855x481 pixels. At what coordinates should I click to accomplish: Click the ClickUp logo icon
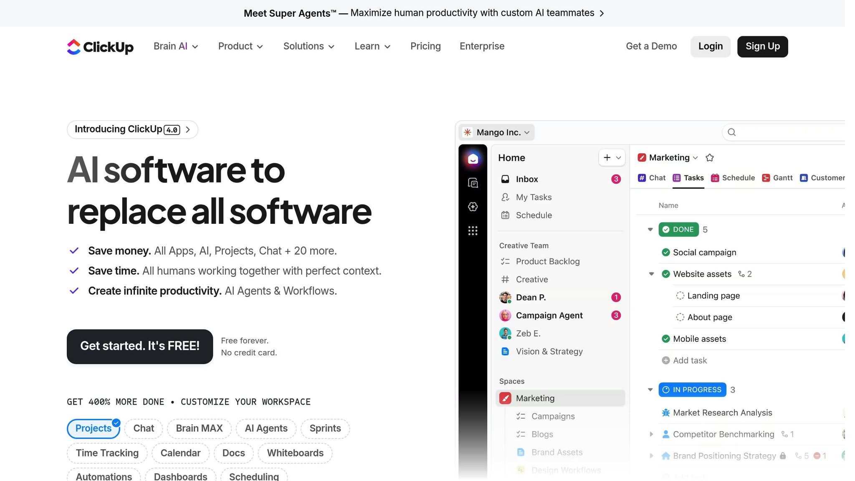74,47
